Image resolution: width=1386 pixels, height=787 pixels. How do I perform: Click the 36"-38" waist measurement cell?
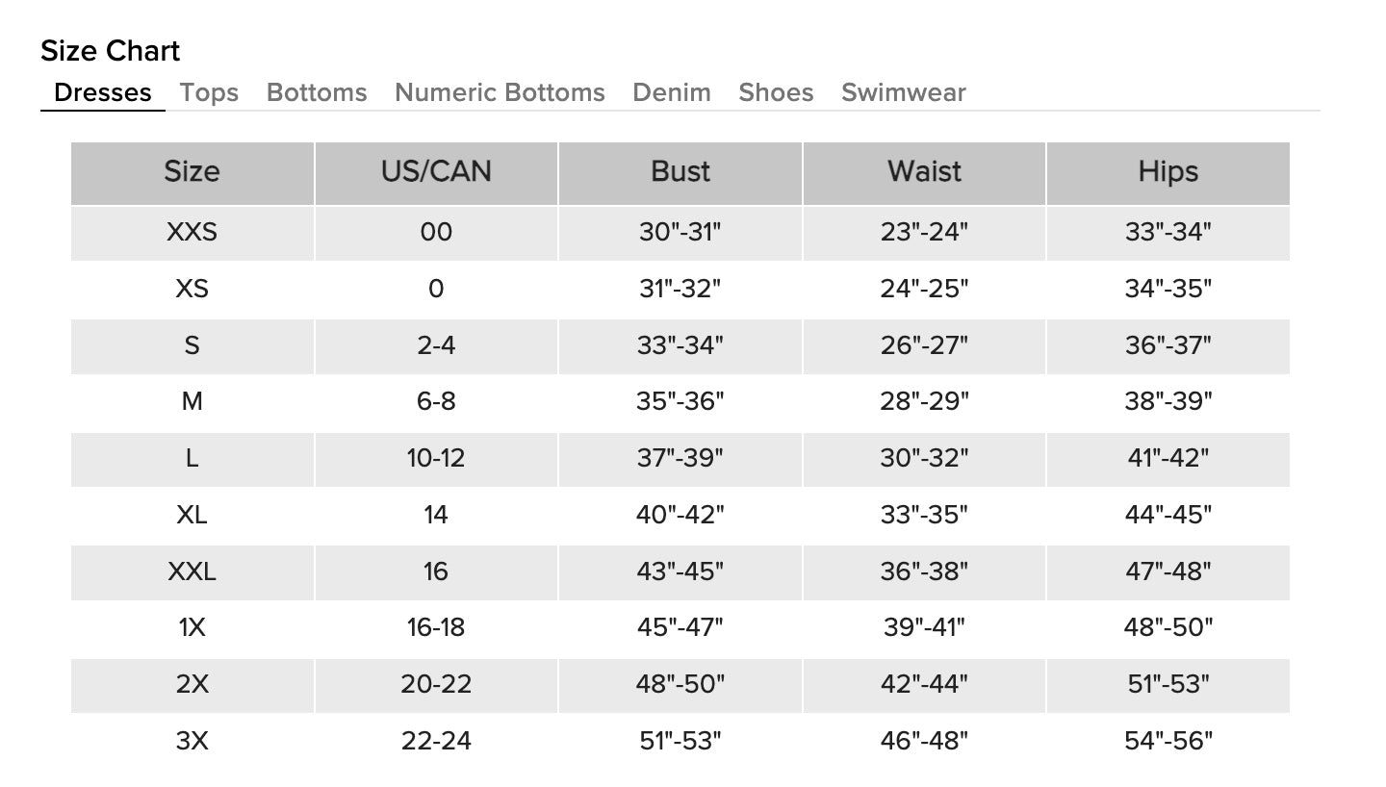[x=924, y=571]
